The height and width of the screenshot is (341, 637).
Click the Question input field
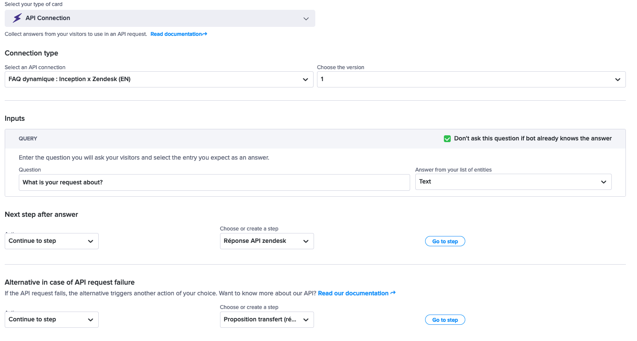[x=214, y=182]
